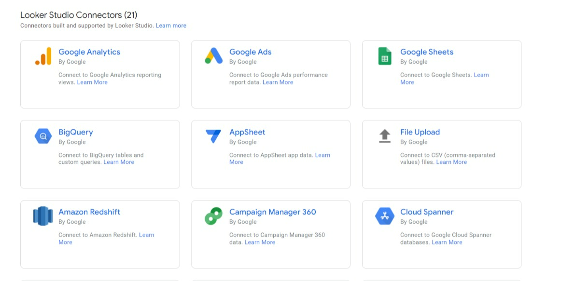Viewport: 561px width, 281px height.
Task: Open Learn more link under Looker Studio Connectors
Action: 171,26
